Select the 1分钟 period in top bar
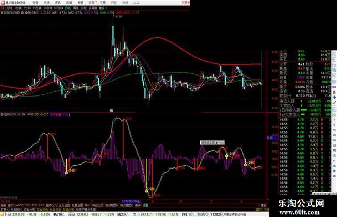The image size is (337, 217). pyautogui.click(x=18, y=8)
